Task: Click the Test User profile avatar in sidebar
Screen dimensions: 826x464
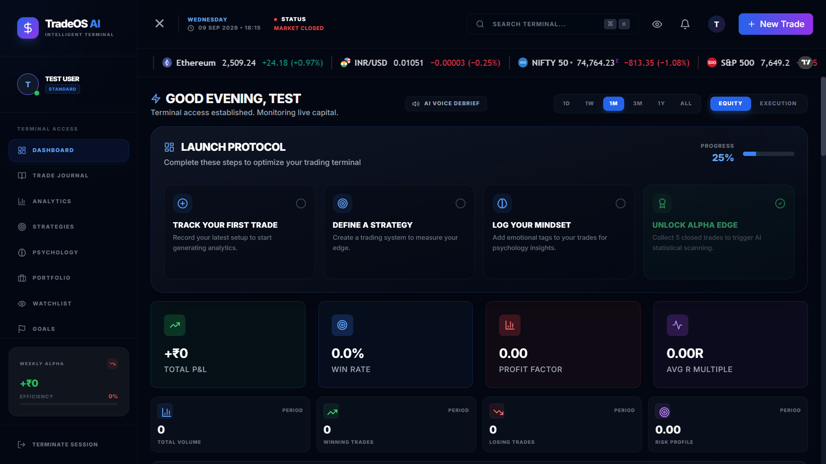Action: (x=28, y=84)
